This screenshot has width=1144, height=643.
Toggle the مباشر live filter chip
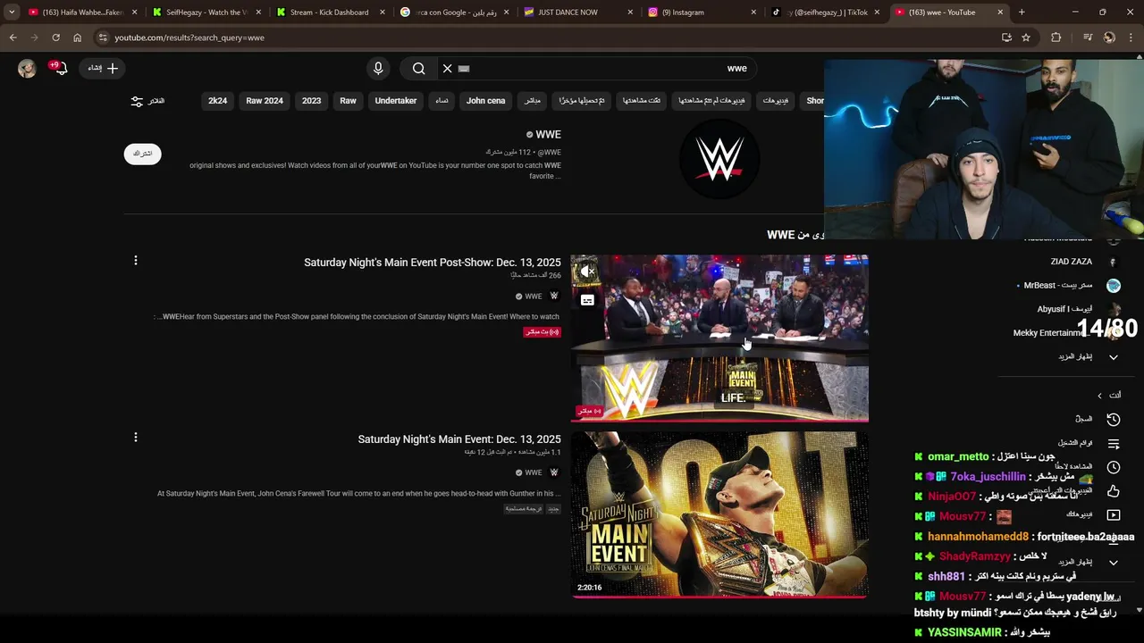tap(532, 101)
